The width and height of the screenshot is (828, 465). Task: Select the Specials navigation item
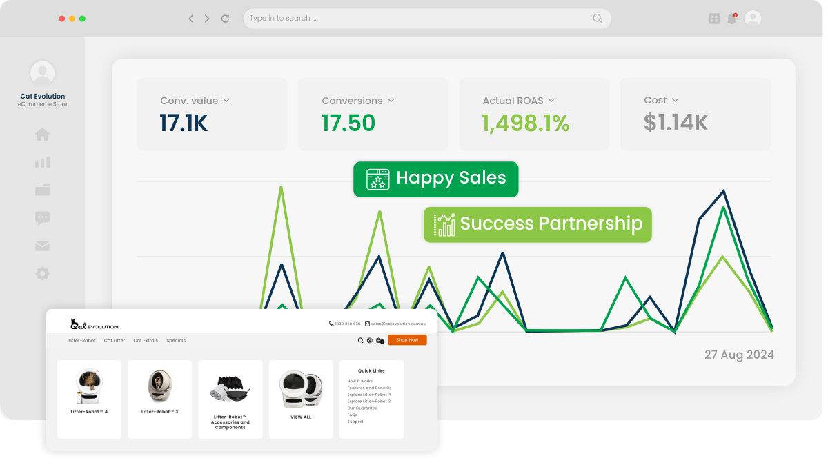[176, 340]
